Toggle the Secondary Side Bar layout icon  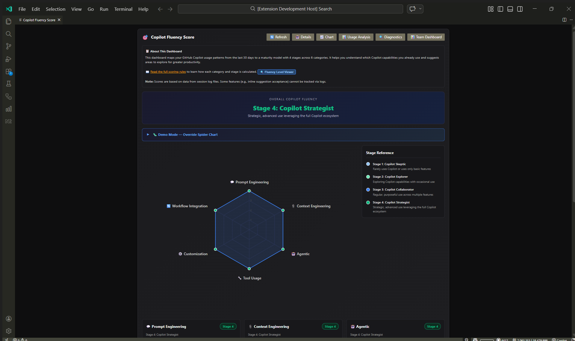click(520, 9)
